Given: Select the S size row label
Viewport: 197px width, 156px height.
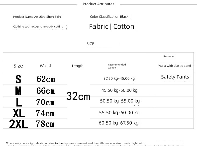Looking at the screenshot, I should [18, 79].
